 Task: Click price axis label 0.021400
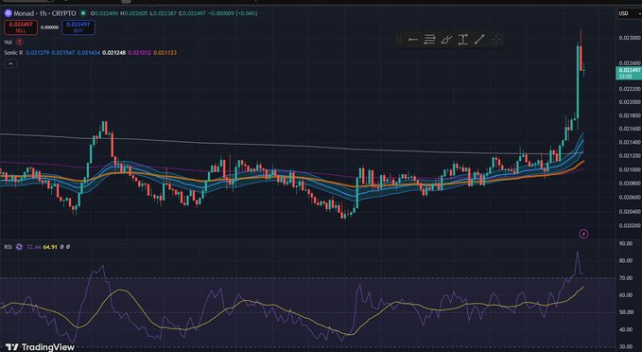point(630,142)
